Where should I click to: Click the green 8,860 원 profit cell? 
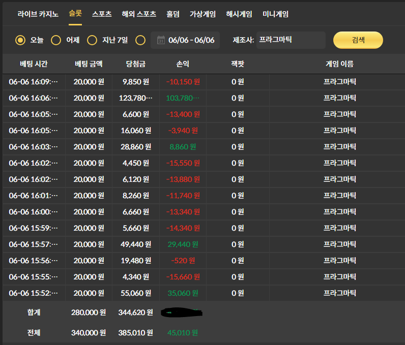click(x=183, y=147)
